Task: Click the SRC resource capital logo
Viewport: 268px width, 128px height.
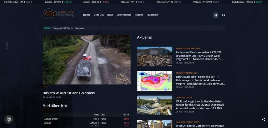Action: click(58, 14)
